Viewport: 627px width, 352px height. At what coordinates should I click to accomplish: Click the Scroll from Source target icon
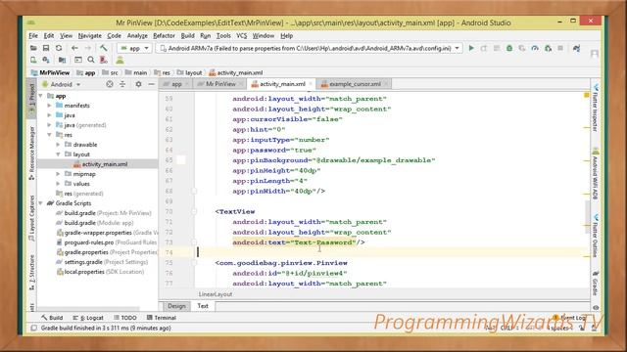(x=110, y=84)
